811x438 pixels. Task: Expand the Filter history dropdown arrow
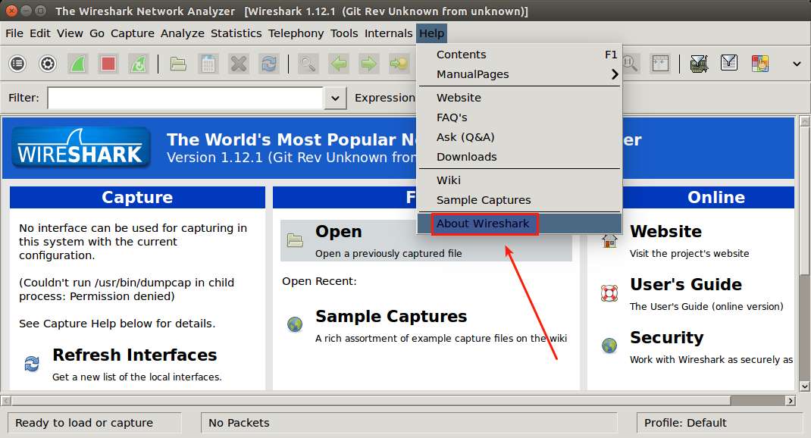335,98
